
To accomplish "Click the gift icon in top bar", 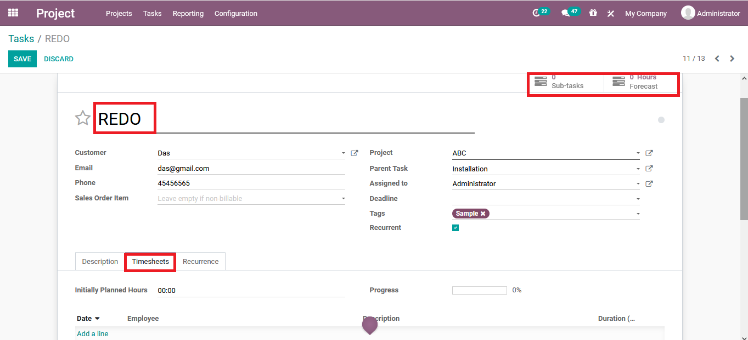I will [593, 13].
